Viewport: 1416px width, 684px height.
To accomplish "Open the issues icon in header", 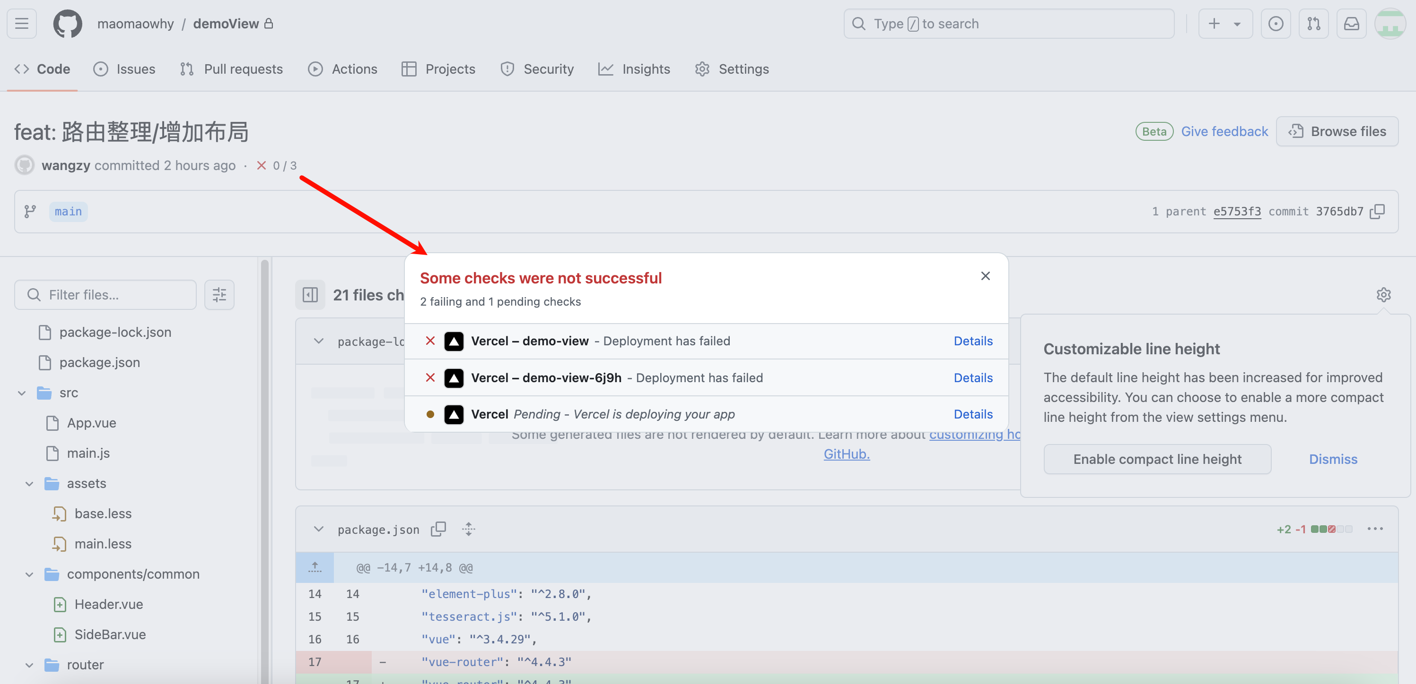I will [x=1275, y=24].
